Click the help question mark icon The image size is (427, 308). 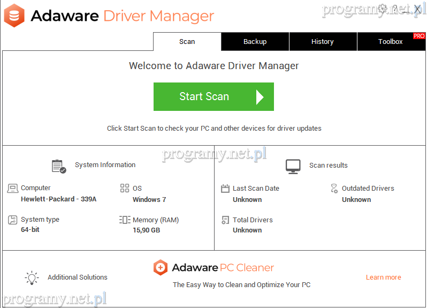tap(395, 9)
